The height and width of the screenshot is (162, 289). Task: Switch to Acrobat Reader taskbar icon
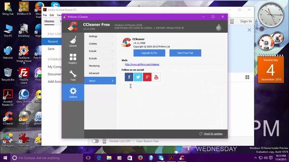(172, 158)
